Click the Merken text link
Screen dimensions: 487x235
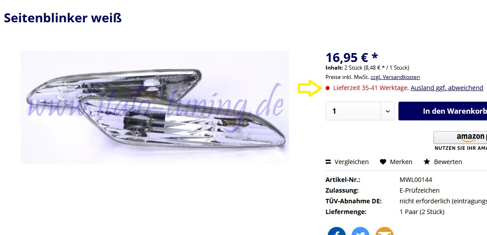point(401,161)
